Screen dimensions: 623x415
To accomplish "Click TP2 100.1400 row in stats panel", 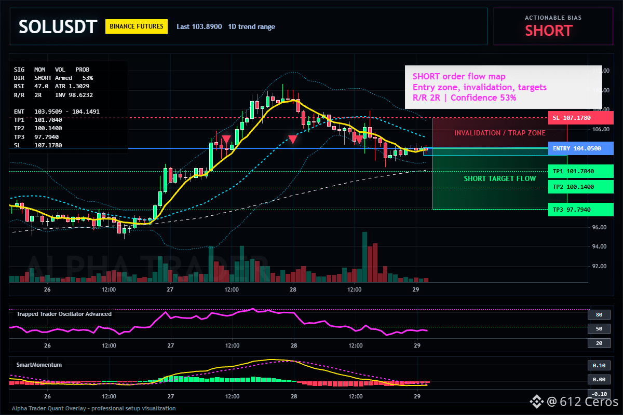I will pos(38,128).
